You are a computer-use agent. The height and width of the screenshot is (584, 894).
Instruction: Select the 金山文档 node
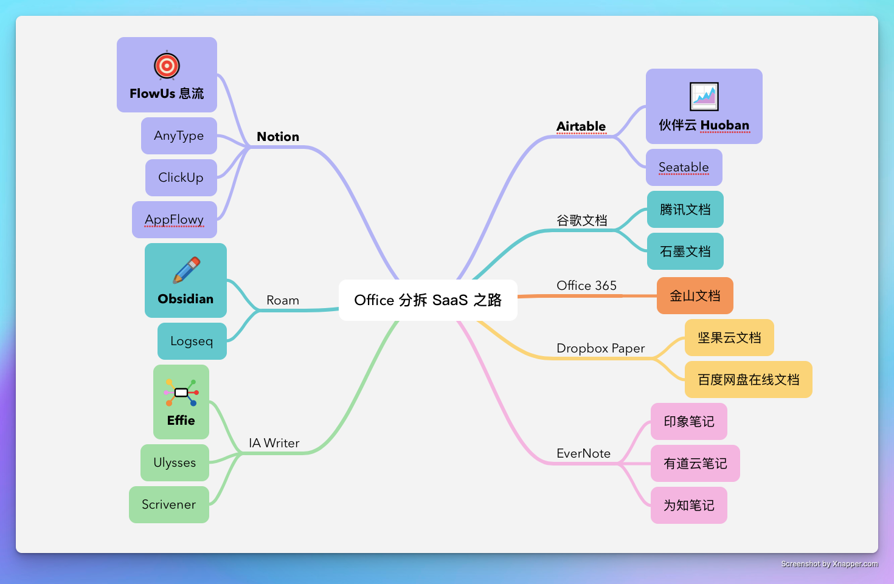[x=695, y=295]
